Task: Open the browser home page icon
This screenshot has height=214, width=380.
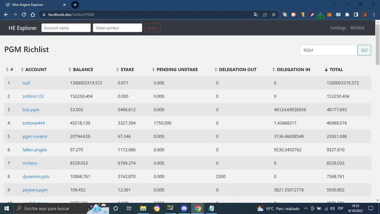Action: [x=33, y=15]
